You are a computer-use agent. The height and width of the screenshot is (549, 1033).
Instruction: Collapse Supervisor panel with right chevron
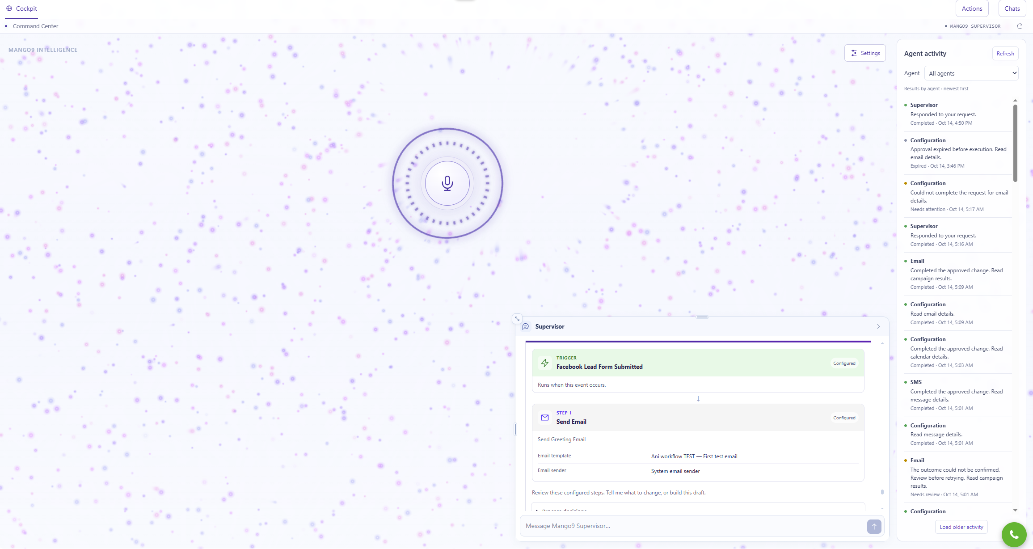click(x=878, y=326)
